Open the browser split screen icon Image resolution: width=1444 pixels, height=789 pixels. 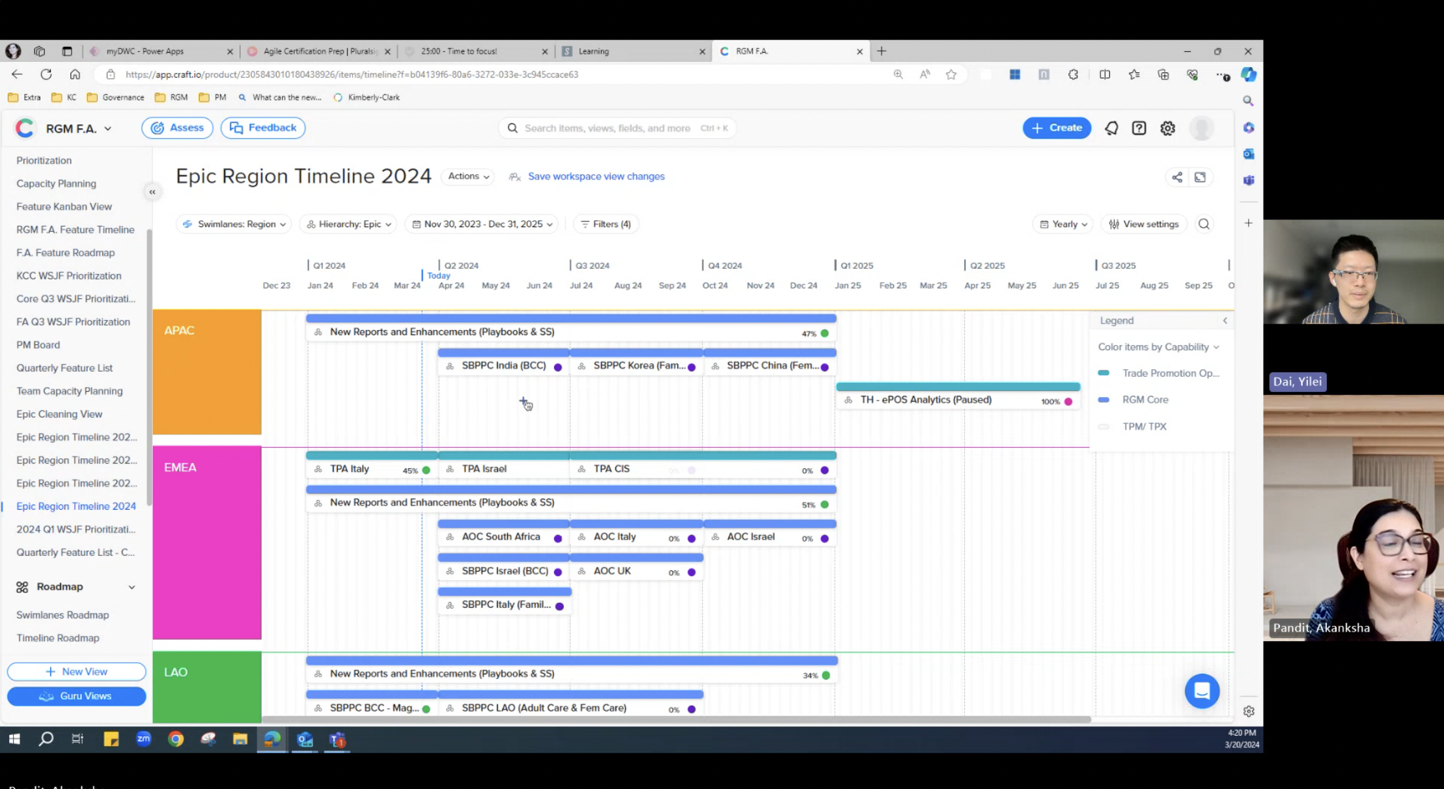1105,74
